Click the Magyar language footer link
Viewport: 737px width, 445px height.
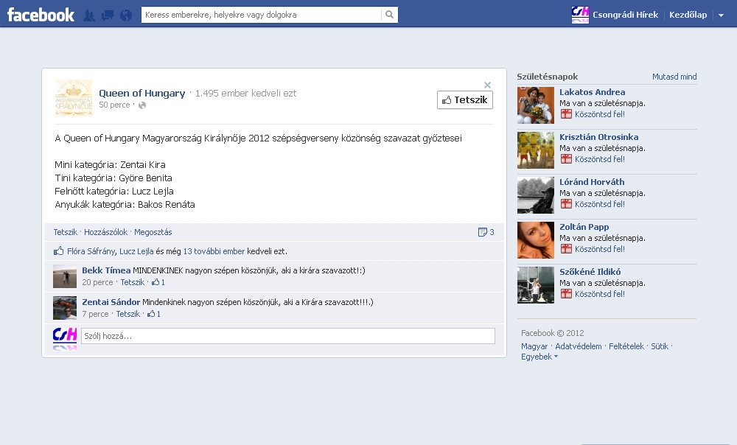pos(534,346)
